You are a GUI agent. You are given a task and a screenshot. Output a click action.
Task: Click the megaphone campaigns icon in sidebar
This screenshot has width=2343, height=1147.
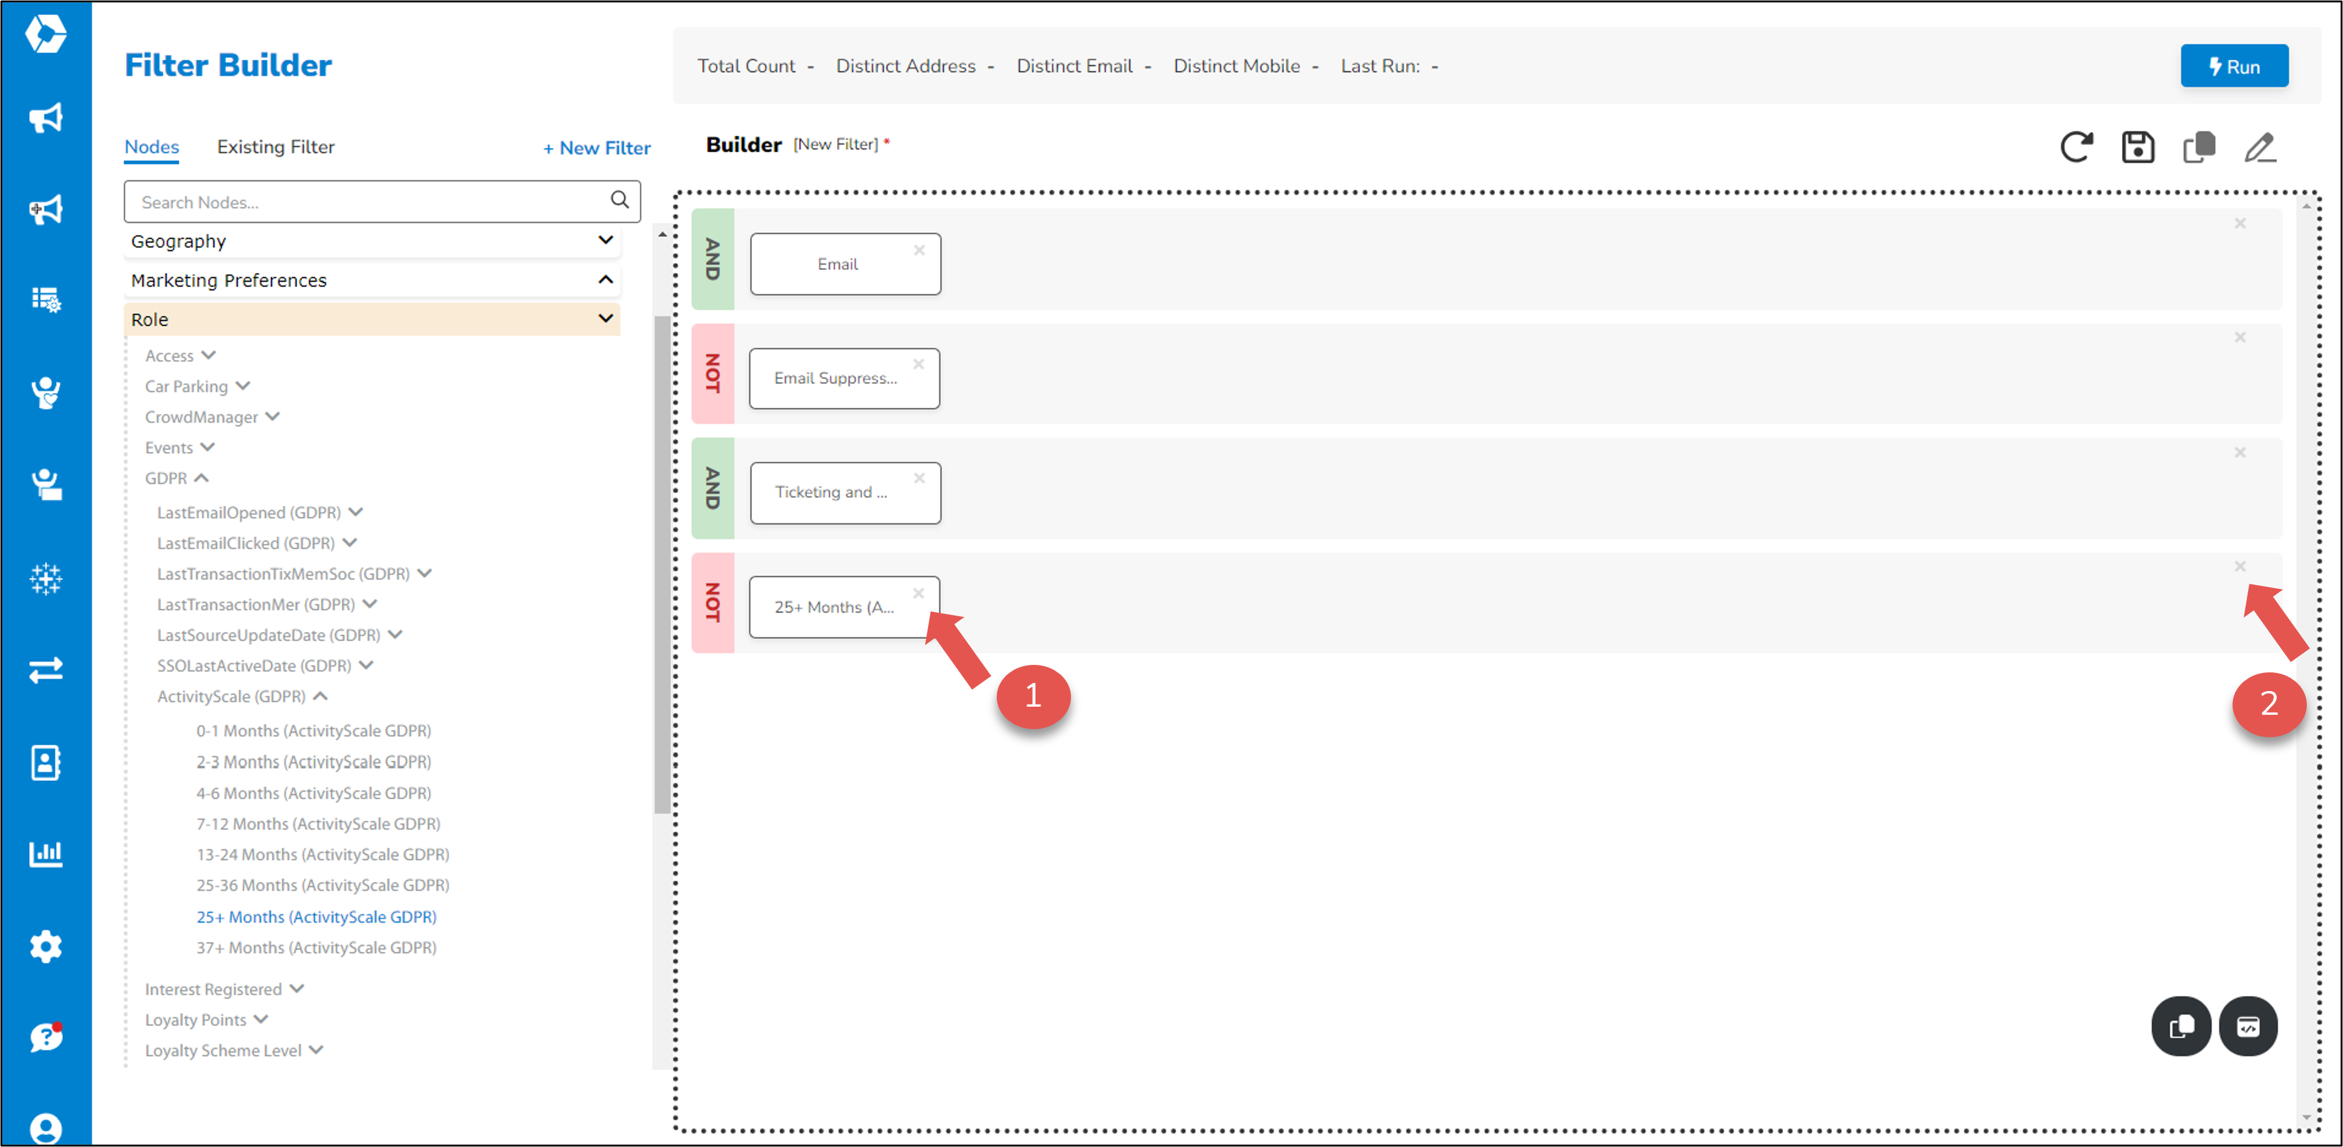tap(46, 118)
